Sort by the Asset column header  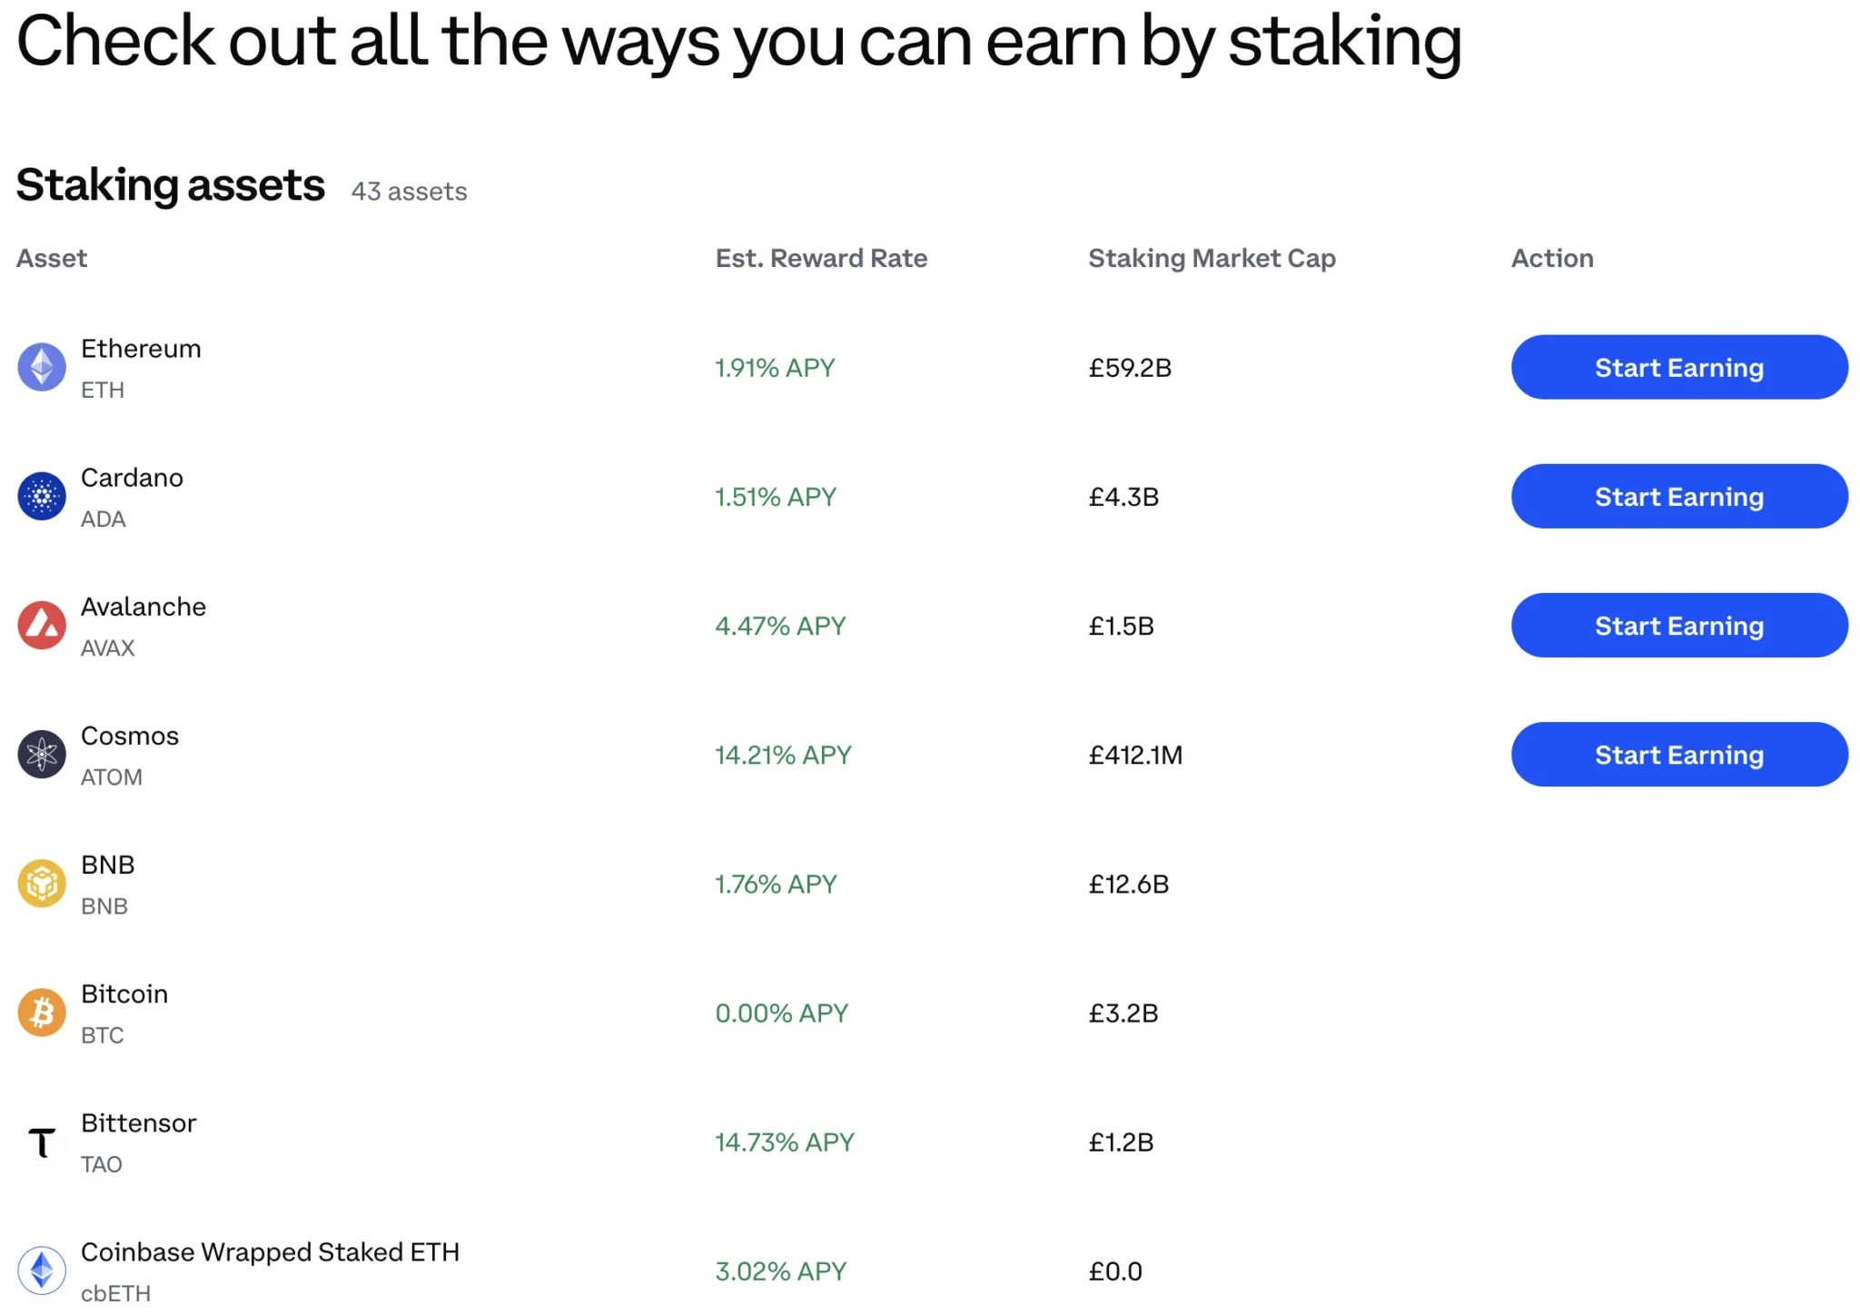(52, 259)
